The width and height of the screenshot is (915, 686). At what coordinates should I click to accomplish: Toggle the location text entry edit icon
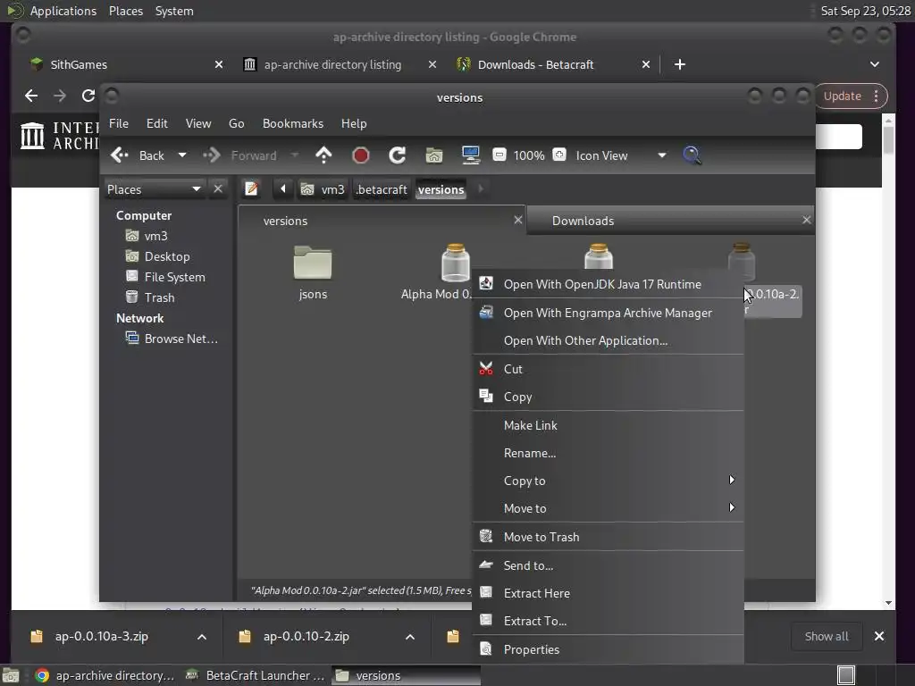[251, 189]
